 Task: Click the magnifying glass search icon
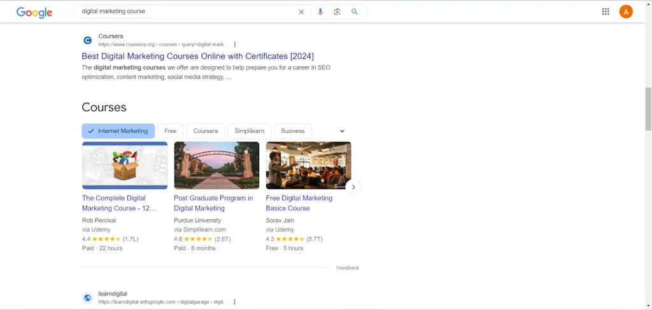[x=354, y=11]
